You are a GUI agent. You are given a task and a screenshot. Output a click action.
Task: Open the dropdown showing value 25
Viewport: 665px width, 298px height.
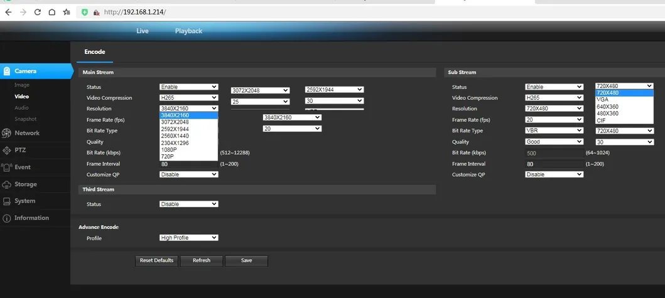tap(261, 102)
